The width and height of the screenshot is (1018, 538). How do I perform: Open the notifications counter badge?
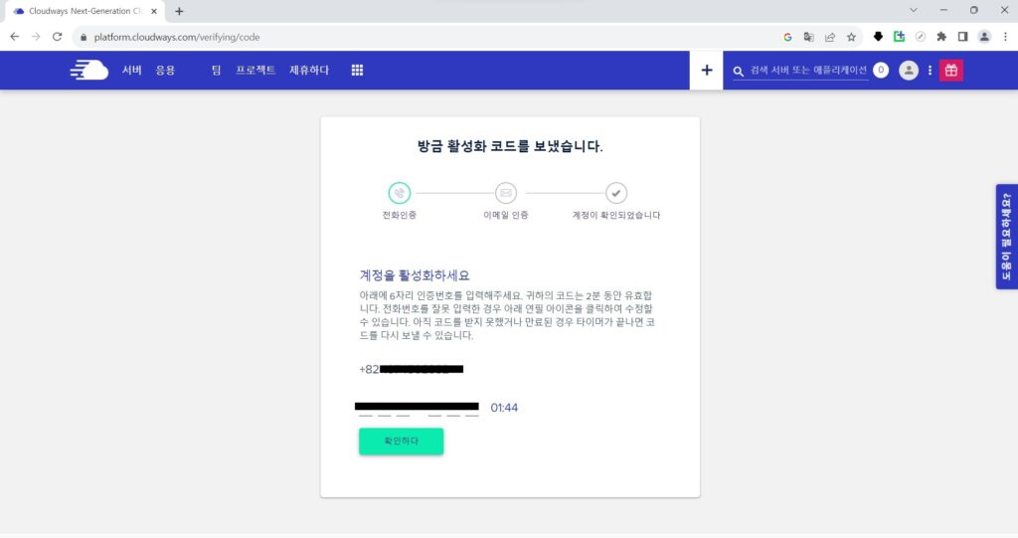(881, 71)
